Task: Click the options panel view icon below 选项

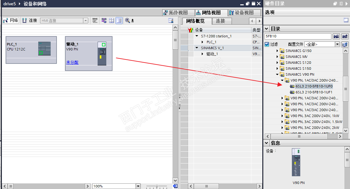Action: pyautogui.click(x=346, y=20)
